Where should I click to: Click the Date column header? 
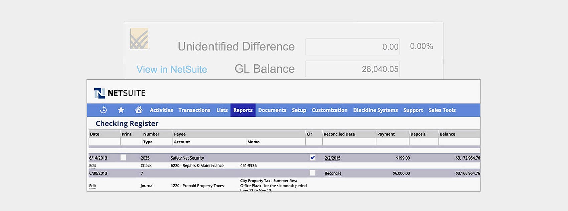[x=95, y=134]
